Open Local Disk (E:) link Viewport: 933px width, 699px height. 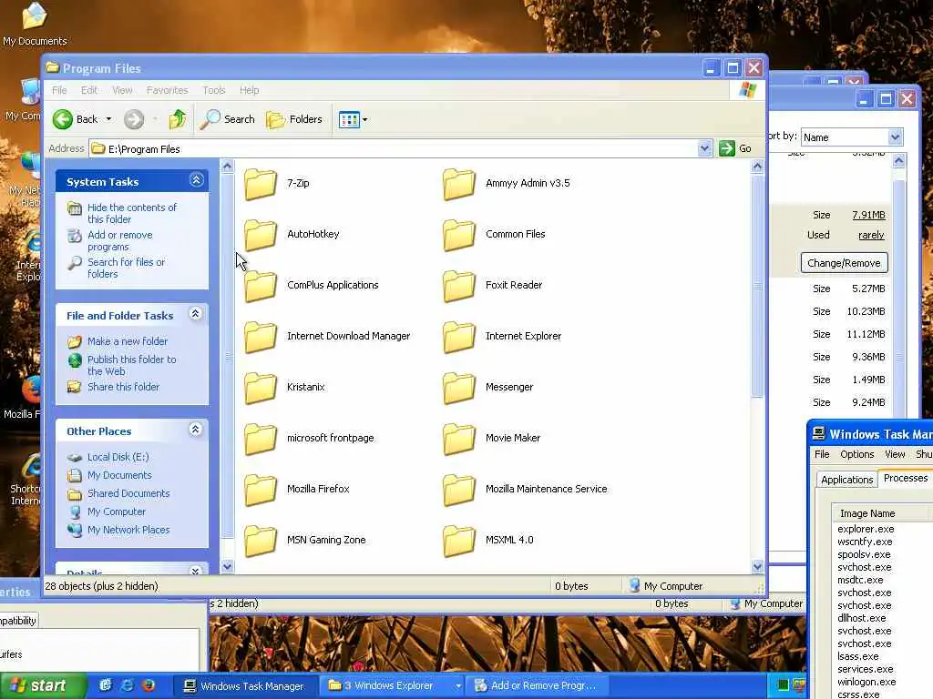tap(118, 457)
